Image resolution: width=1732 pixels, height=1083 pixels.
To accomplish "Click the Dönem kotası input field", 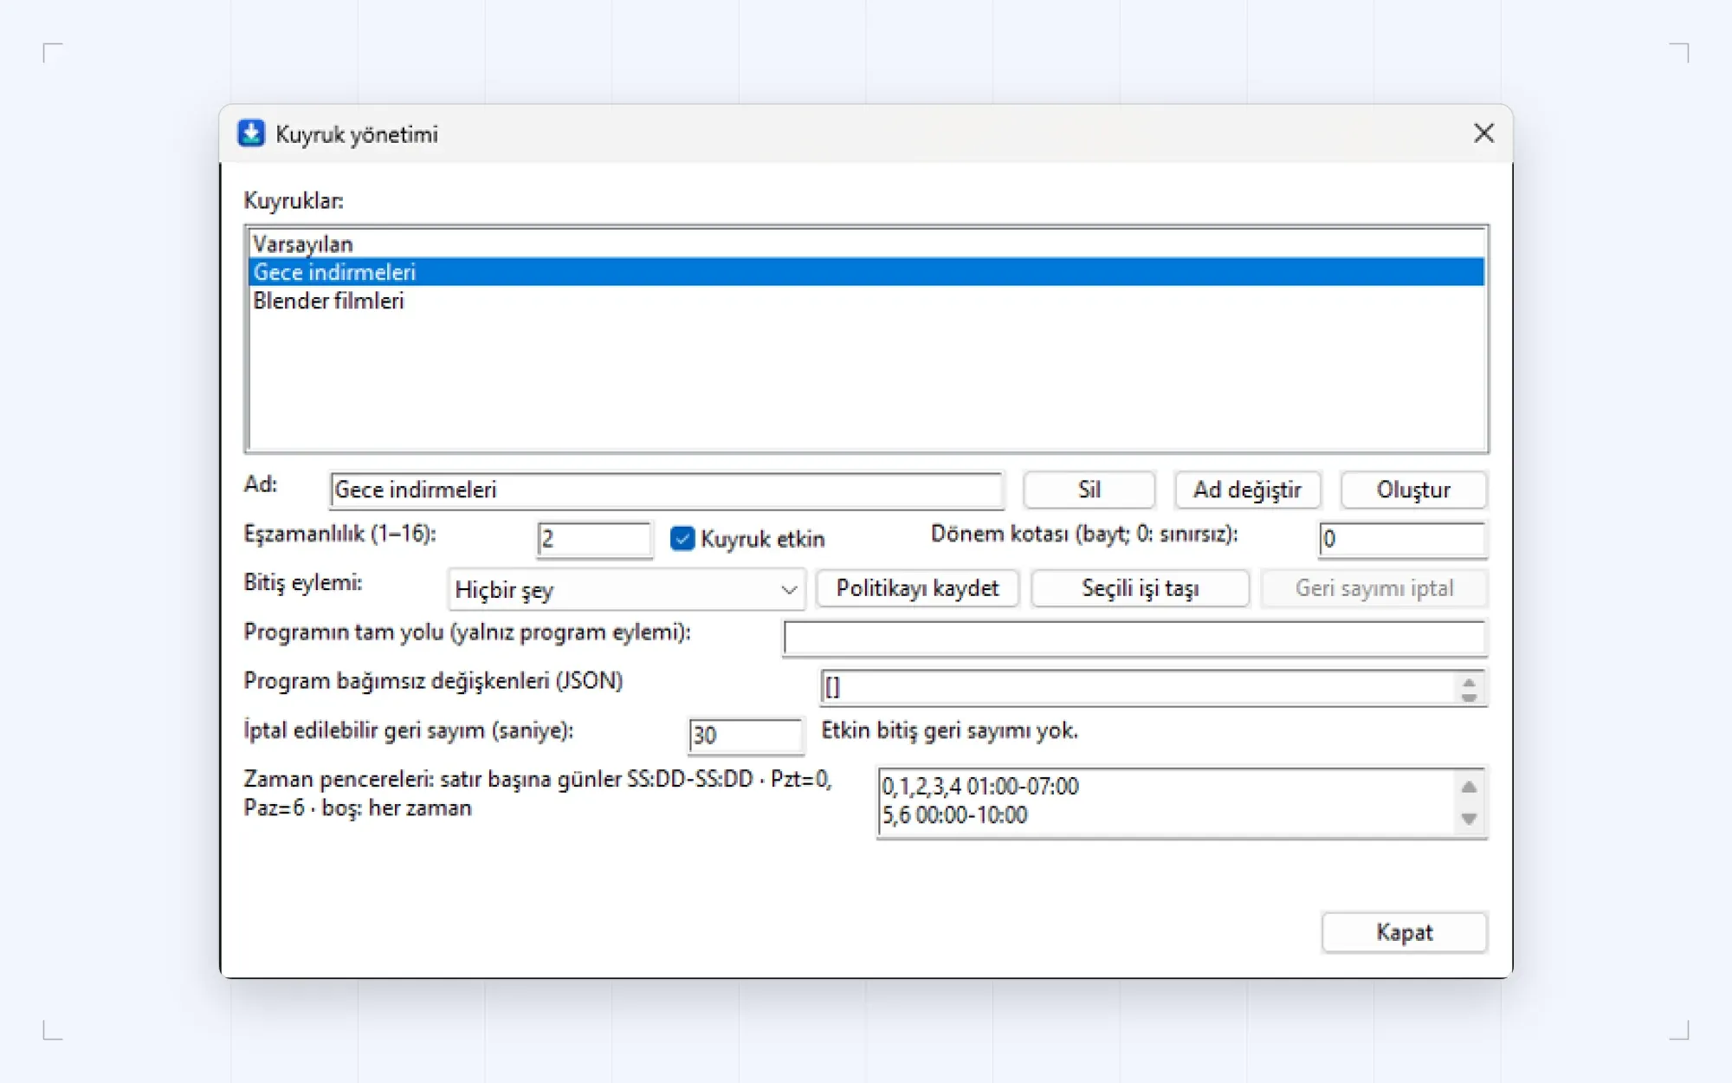I will pyautogui.click(x=1402, y=539).
